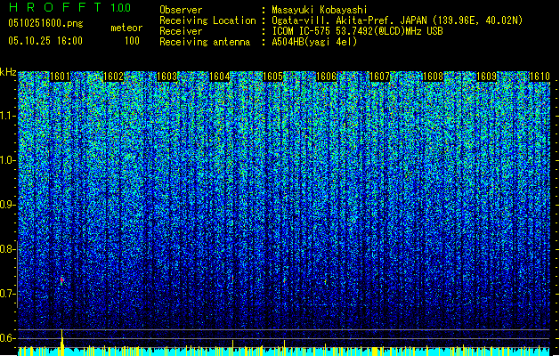Click the tall yellow power spike near 1601
560x356 pixels.
pos(61,342)
